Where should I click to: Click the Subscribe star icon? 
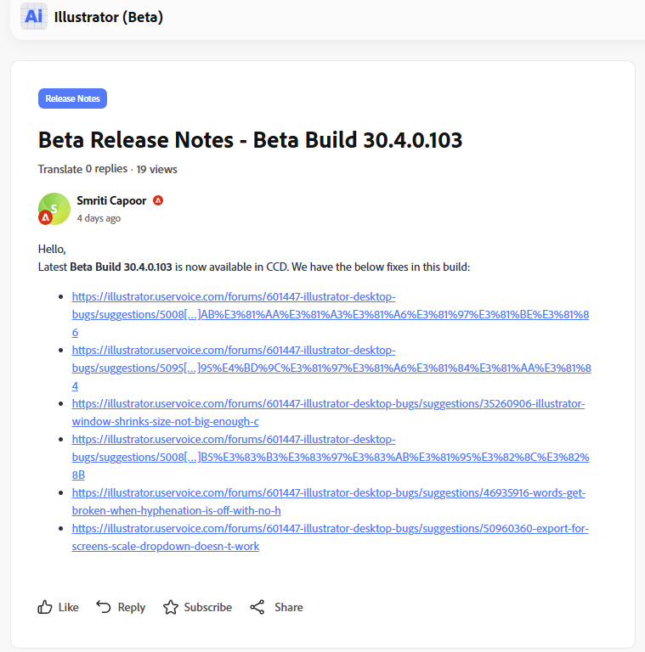(171, 607)
